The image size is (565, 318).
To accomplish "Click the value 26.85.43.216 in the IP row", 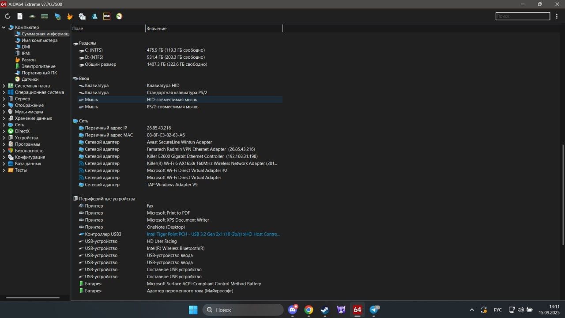I will pos(159,128).
